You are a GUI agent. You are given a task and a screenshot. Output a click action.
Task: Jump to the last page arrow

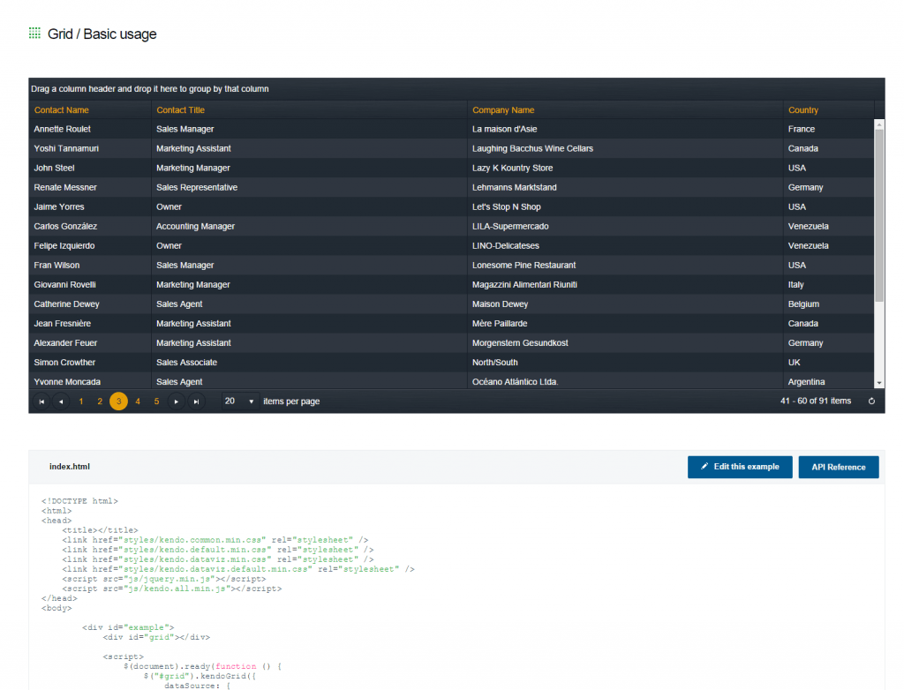click(196, 401)
